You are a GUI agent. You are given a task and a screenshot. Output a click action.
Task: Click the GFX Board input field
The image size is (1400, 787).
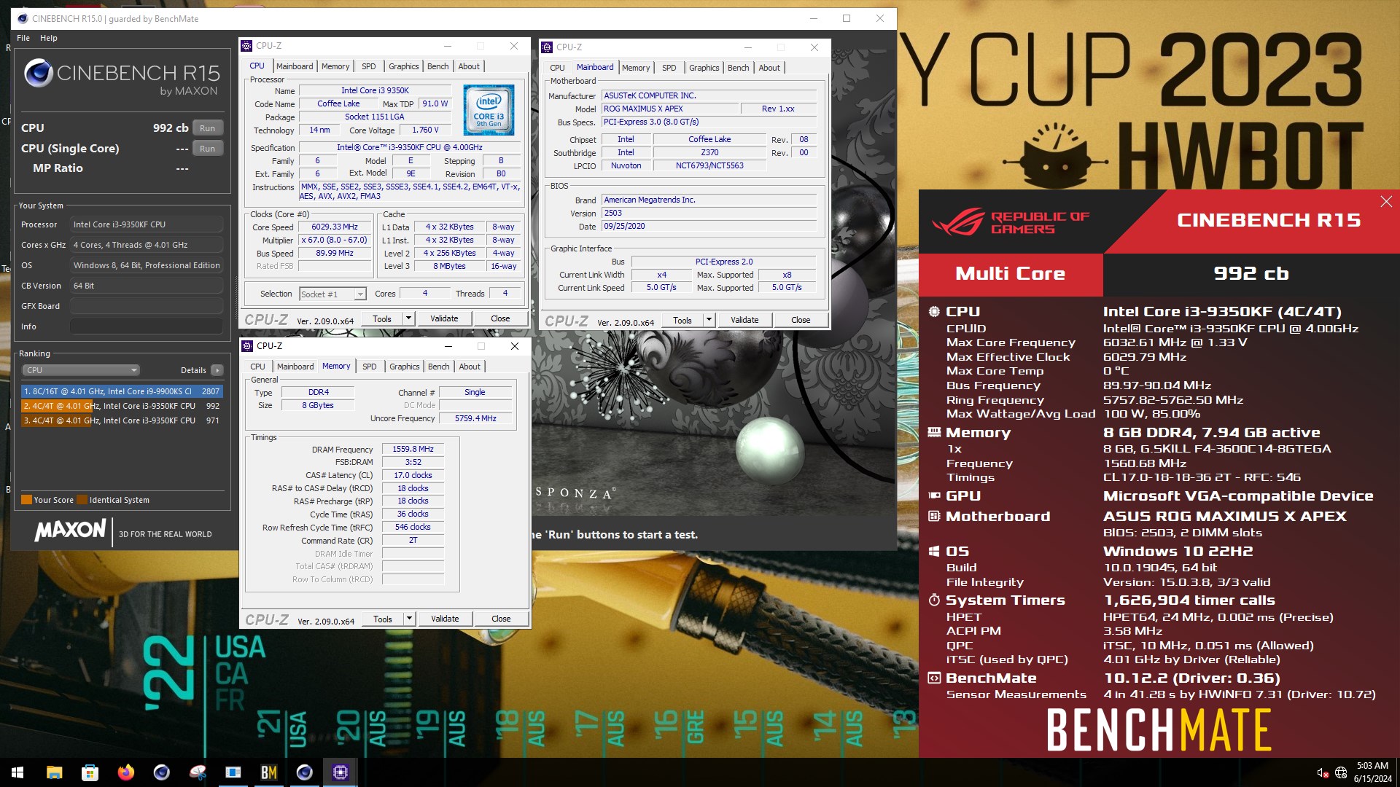(147, 306)
